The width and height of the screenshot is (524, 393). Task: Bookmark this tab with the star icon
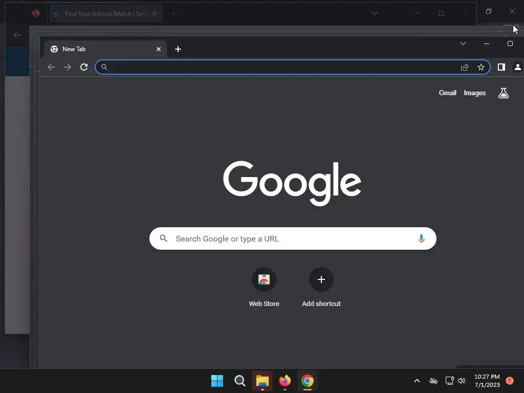(481, 67)
